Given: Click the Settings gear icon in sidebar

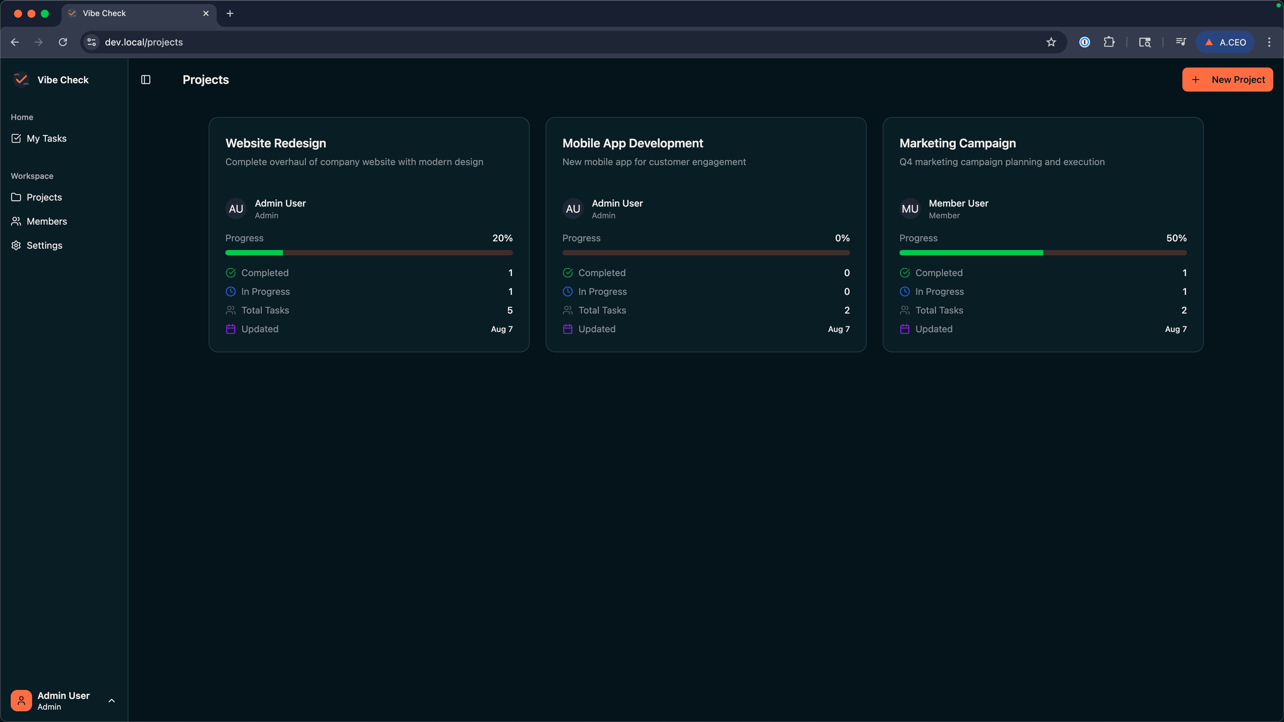Looking at the screenshot, I should pyautogui.click(x=16, y=245).
